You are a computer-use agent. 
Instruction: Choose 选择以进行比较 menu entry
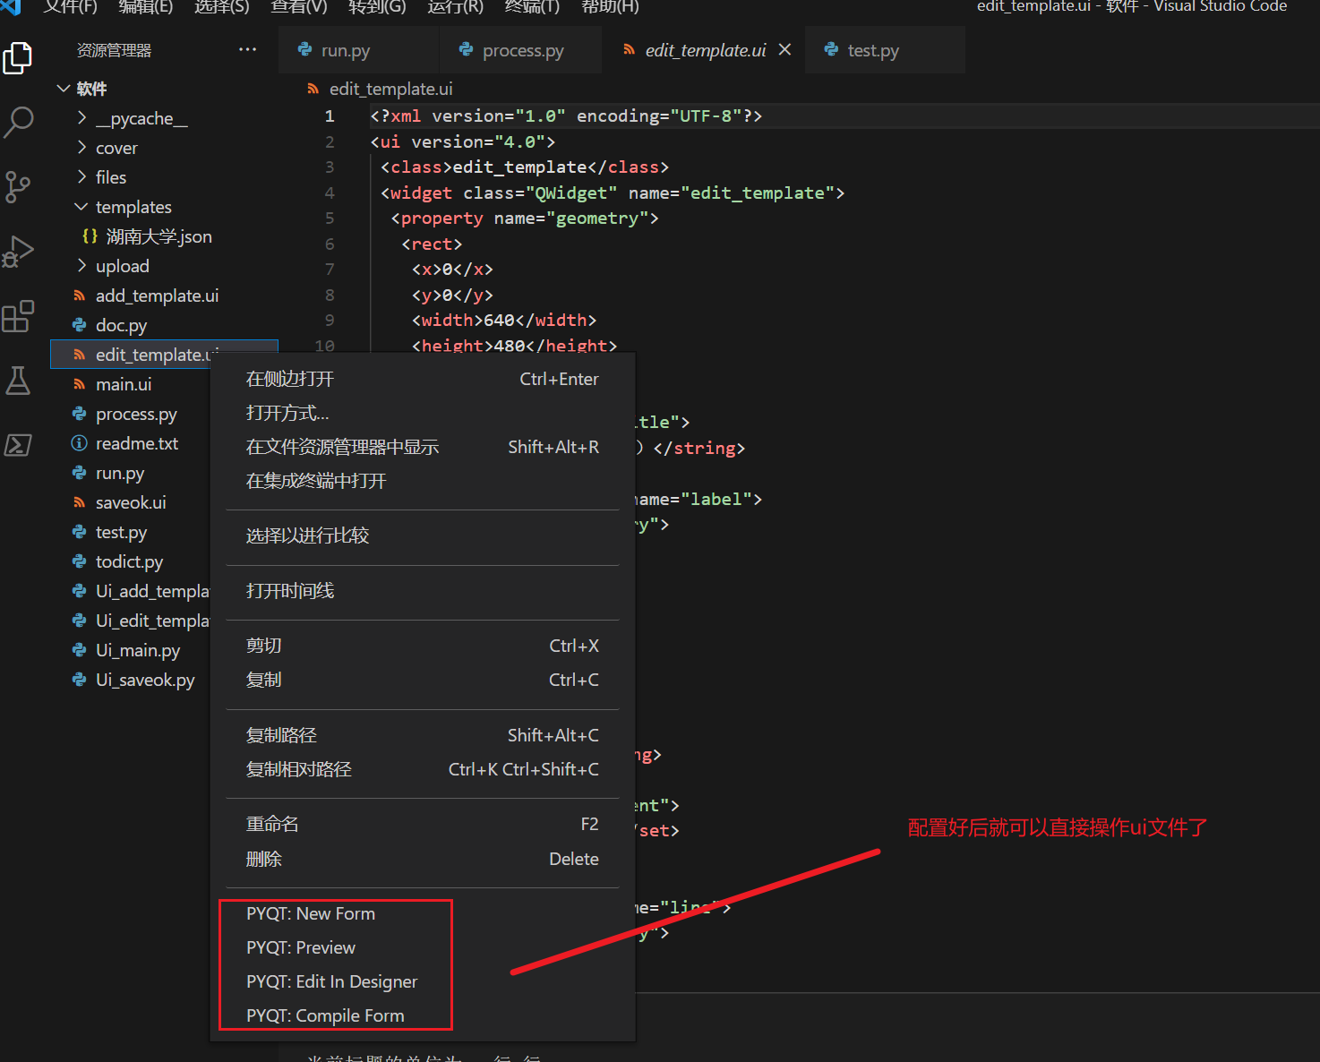[x=423, y=535]
